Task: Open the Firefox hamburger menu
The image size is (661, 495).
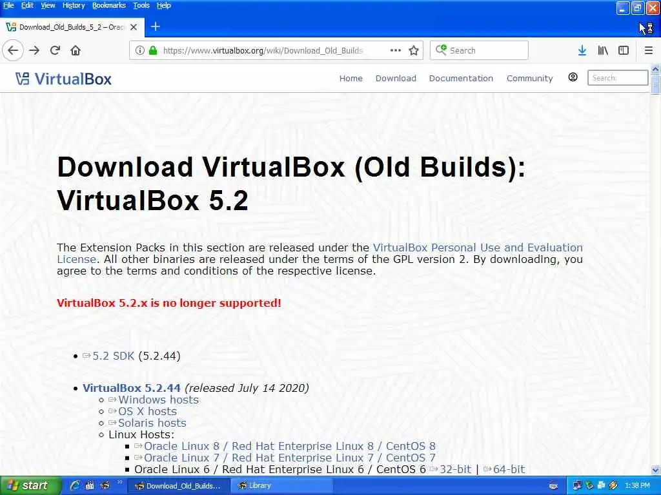Action: tap(649, 50)
